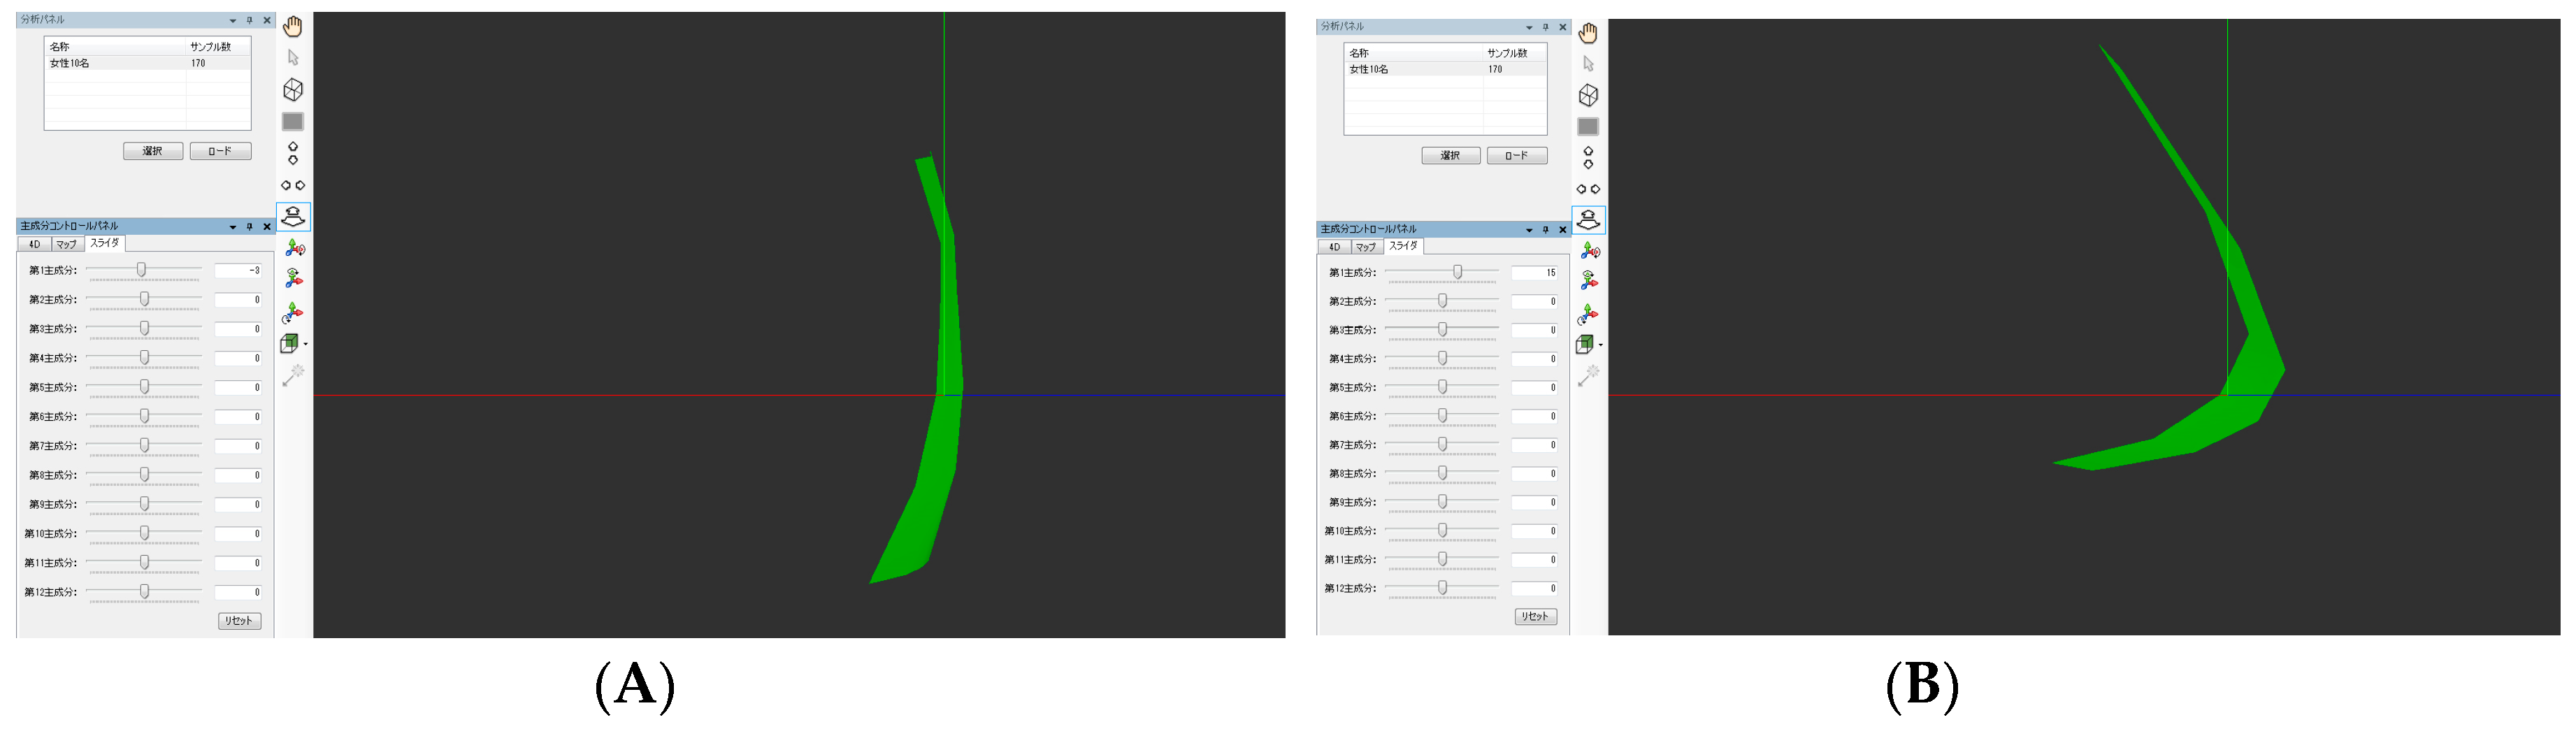Image resolution: width=2576 pixels, height=736 pixels.
Task: Open the 分析パネル dropdown arrow in screenshot B
Action: [1529, 28]
